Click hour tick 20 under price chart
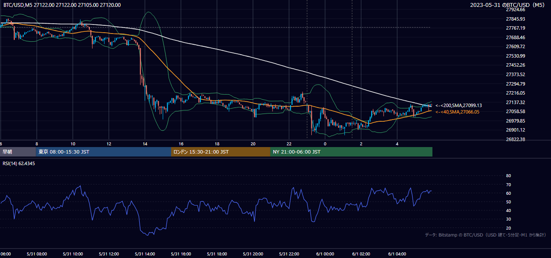The height and width of the screenshot is (258, 551). (253, 144)
